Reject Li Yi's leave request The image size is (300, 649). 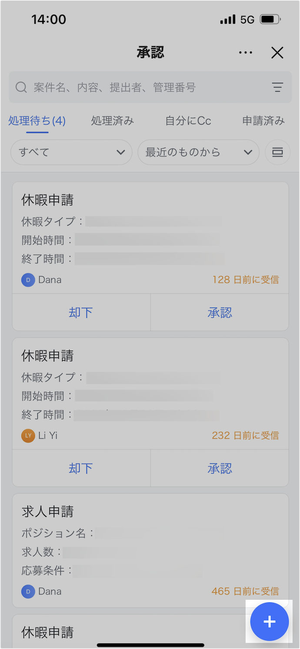(x=81, y=468)
